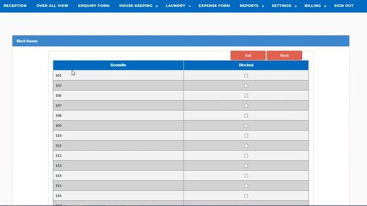Click the red Exit button
The width and height of the screenshot is (367, 206).
(x=248, y=56)
